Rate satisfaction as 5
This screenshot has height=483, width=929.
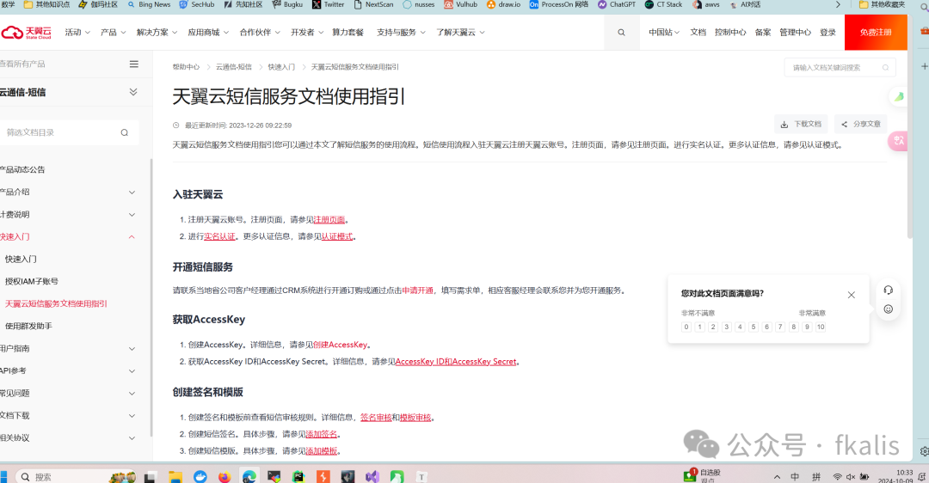(754, 327)
